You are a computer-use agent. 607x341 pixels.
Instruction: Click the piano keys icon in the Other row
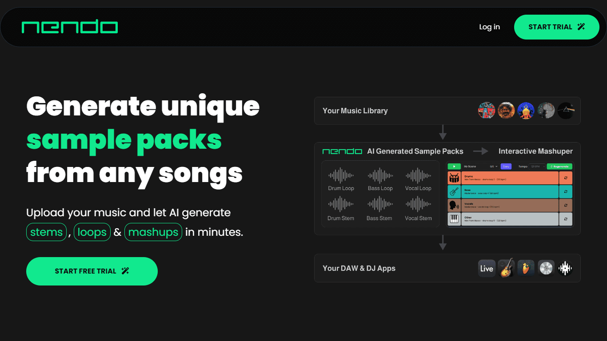coord(454,219)
